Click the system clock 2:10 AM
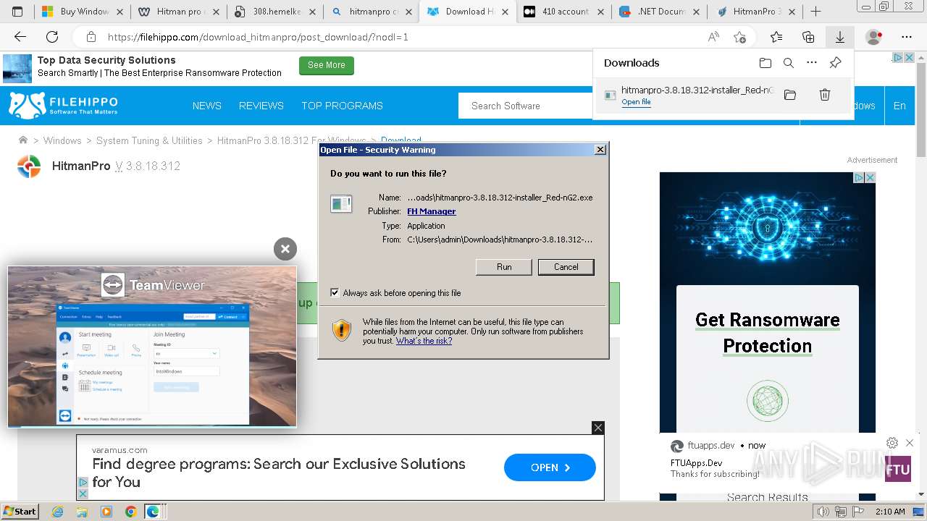The image size is (927, 521). click(x=890, y=512)
